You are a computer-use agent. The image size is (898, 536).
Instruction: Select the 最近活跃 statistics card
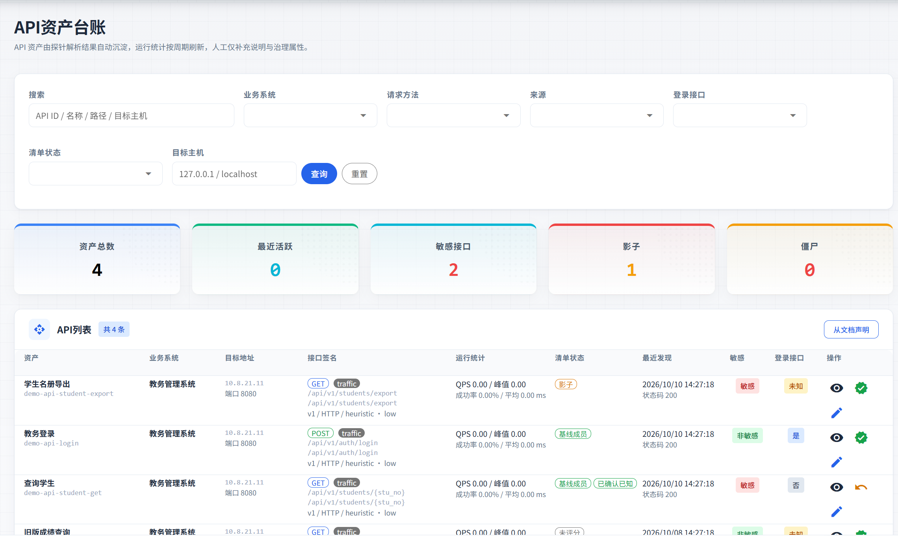(275, 259)
